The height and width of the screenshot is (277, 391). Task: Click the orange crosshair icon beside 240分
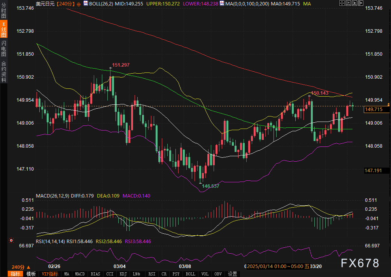coord(79,4)
